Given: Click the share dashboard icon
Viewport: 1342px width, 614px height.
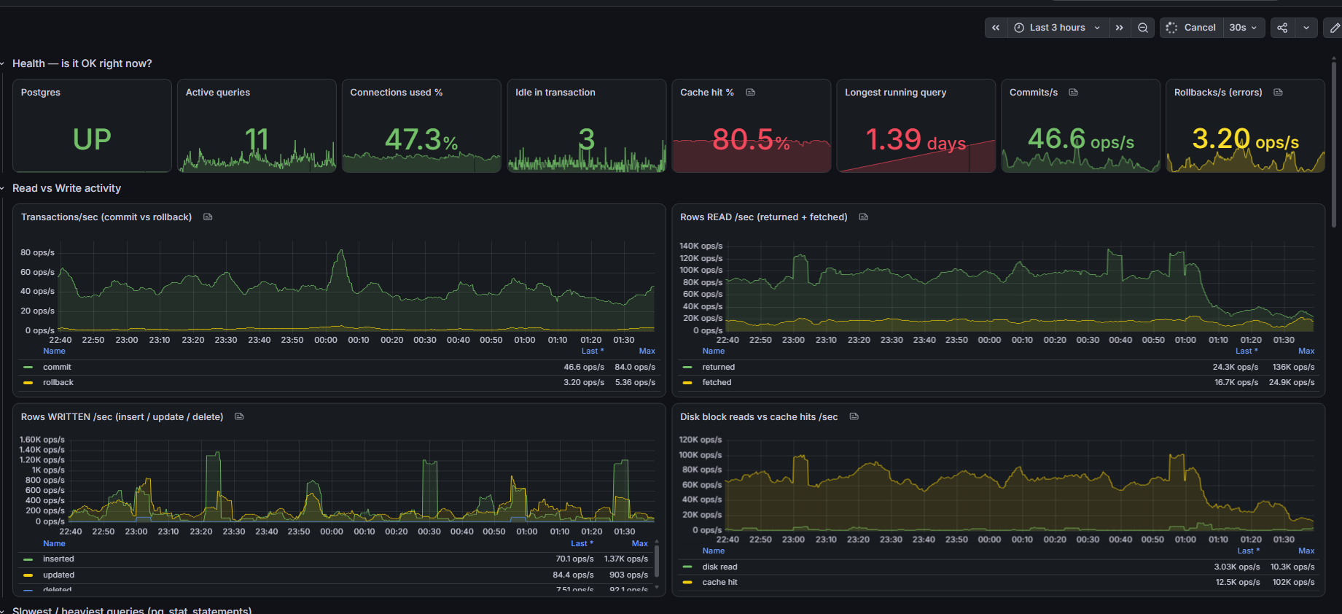Looking at the screenshot, I should [x=1282, y=28].
